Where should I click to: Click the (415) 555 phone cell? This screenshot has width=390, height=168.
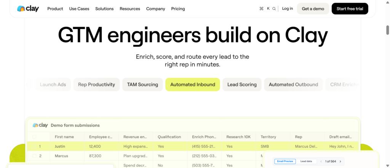pyautogui.click(x=204, y=146)
